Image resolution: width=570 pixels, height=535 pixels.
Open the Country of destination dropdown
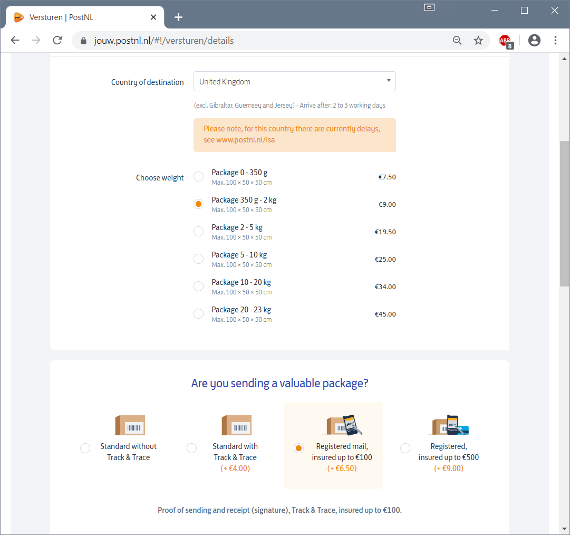click(x=294, y=82)
